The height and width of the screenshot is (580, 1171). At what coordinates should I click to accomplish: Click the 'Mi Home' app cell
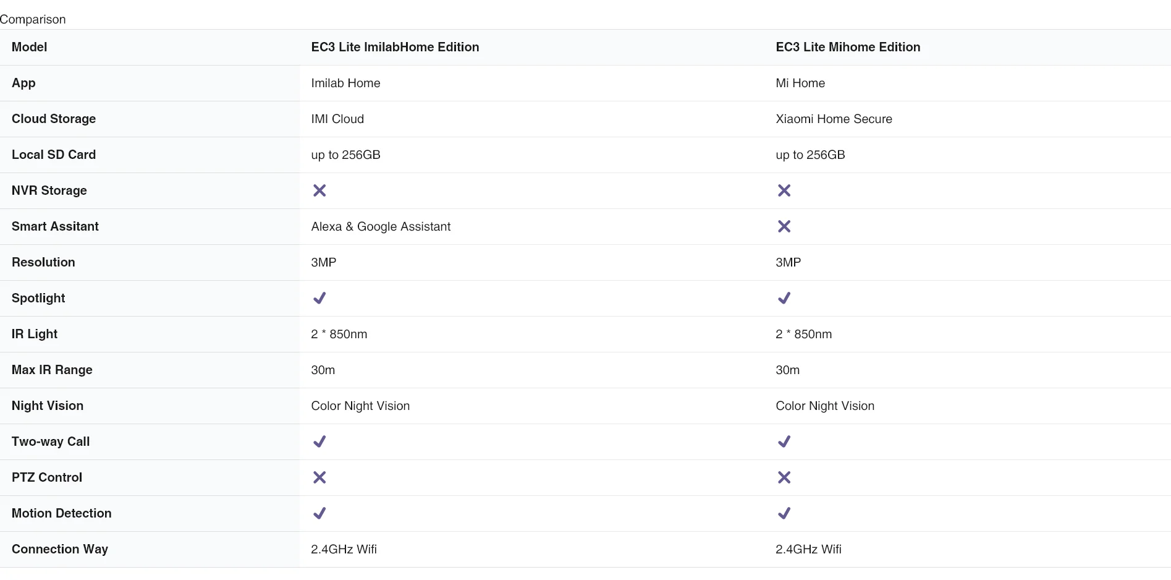(x=800, y=83)
